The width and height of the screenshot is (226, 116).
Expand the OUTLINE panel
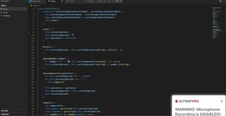(x=5, y=111)
